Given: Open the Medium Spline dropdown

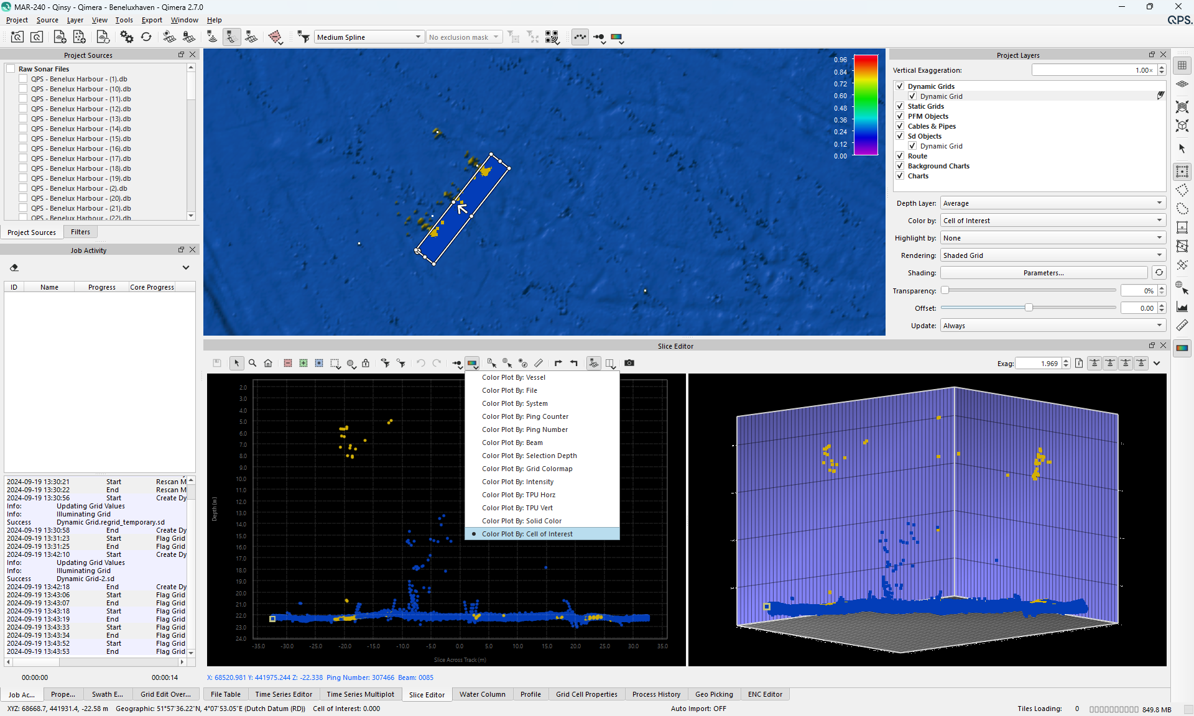Looking at the screenshot, I should (369, 37).
